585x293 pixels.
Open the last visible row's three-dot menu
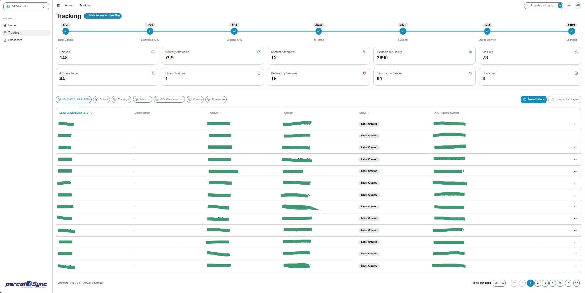click(x=575, y=266)
